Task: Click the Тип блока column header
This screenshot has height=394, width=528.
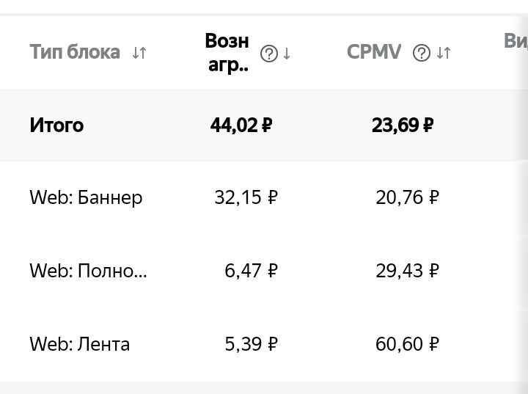Action: point(75,52)
